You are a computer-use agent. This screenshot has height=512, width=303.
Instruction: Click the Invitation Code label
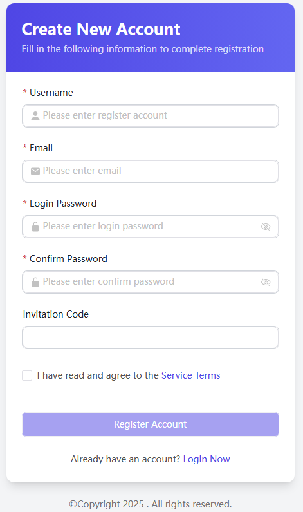[x=56, y=314]
